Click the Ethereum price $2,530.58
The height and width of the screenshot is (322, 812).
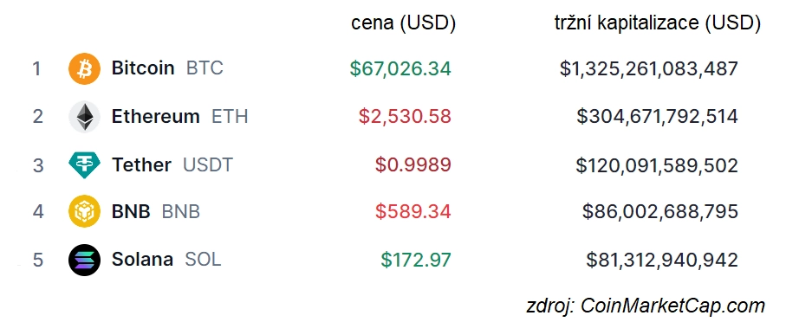tap(405, 116)
